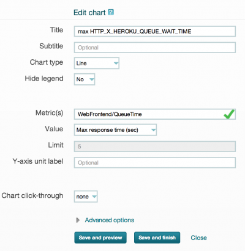This screenshot has height=251, width=245.
Task: Open the Hide legend dropdown
Action: pos(85,79)
